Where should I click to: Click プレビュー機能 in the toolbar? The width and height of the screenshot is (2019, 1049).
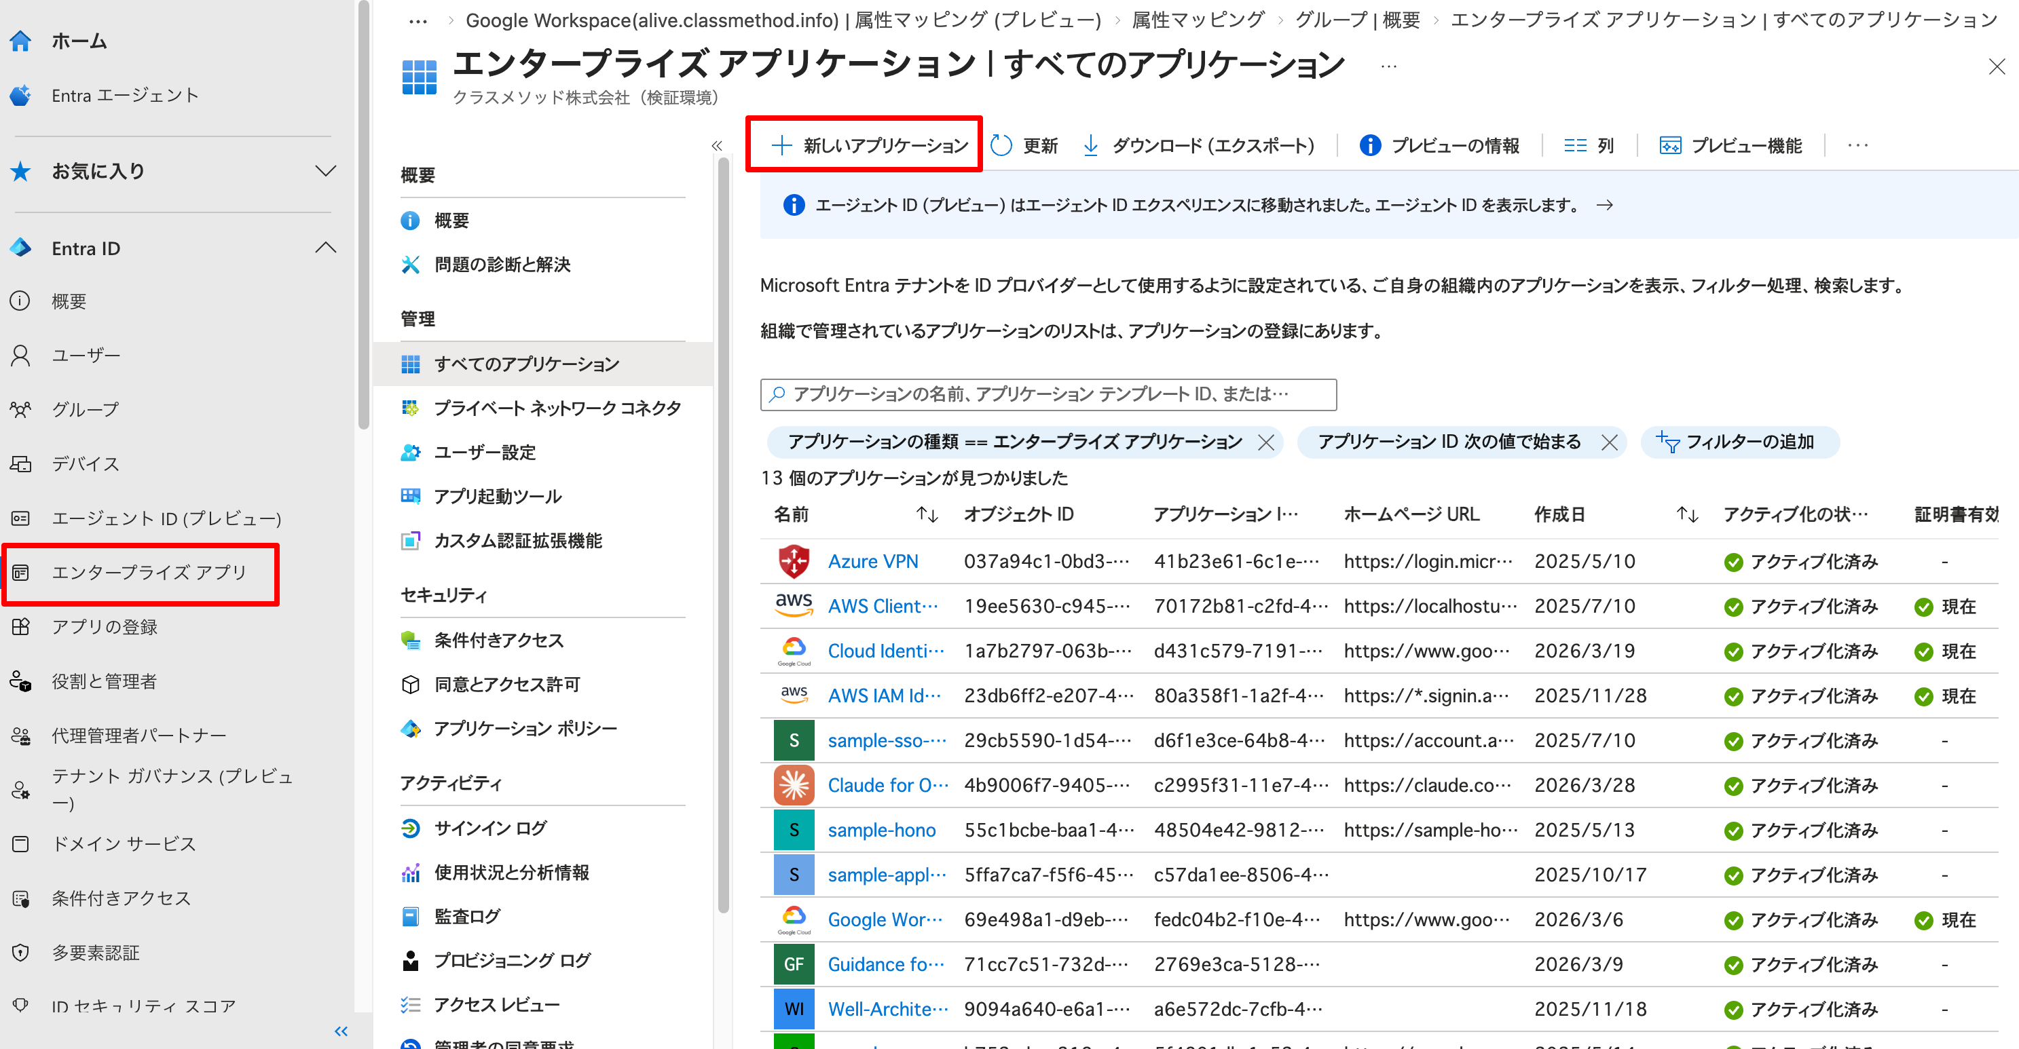pyautogui.click(x=1729, y=145)
